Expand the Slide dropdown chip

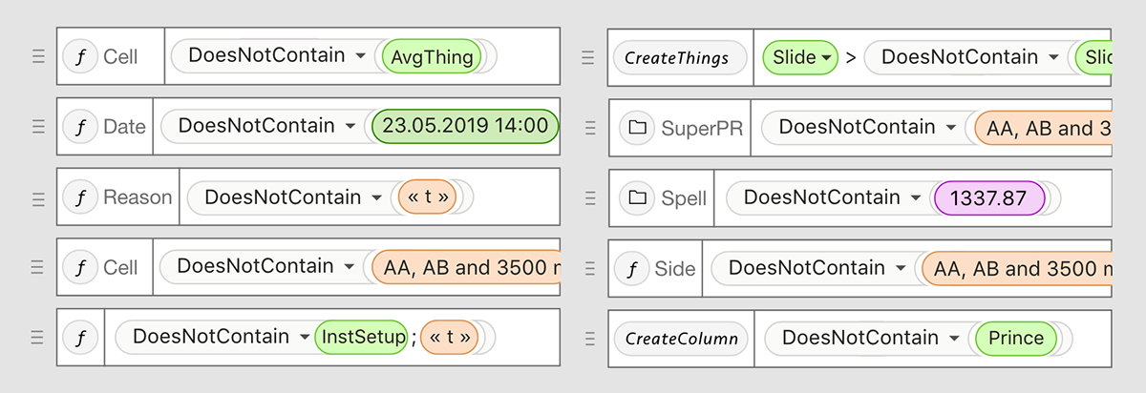[800, 57]
